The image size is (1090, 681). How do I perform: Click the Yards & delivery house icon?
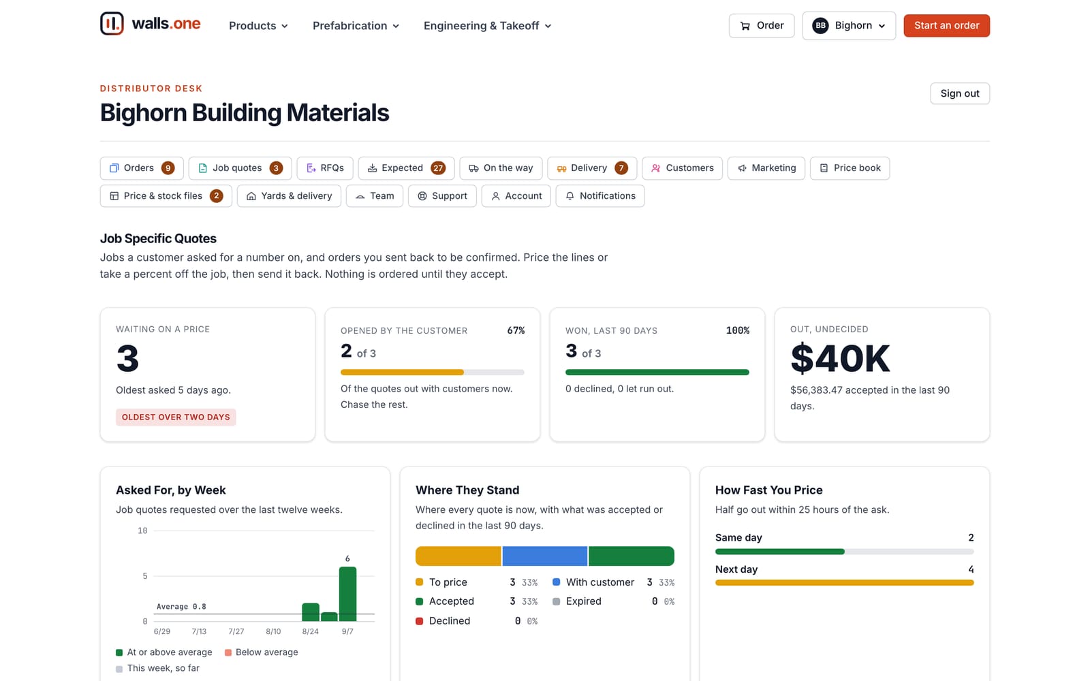pyautogui.click(x=251, y=196)
